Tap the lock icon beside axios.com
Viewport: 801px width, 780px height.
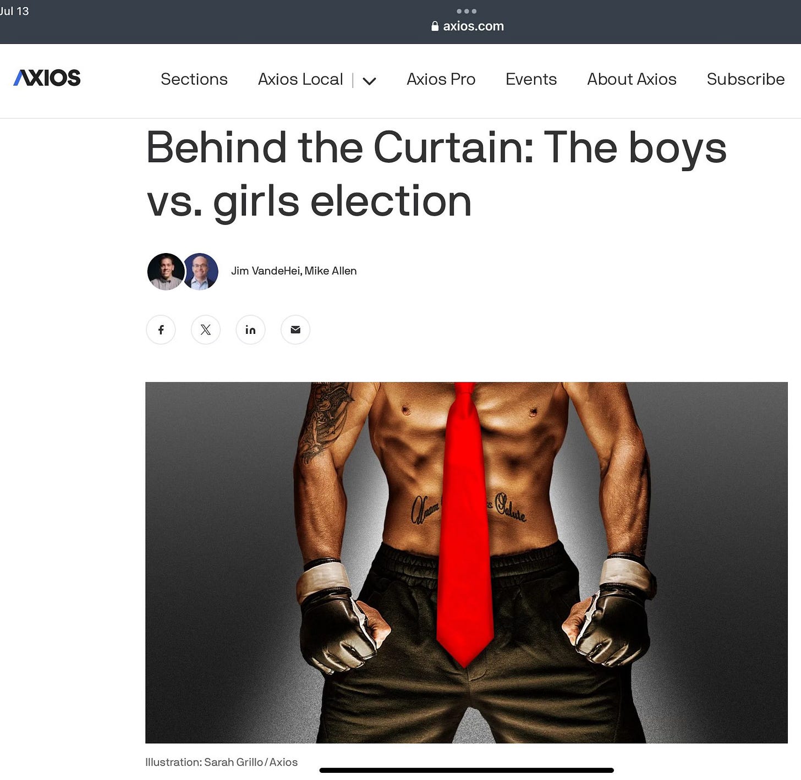435,26
